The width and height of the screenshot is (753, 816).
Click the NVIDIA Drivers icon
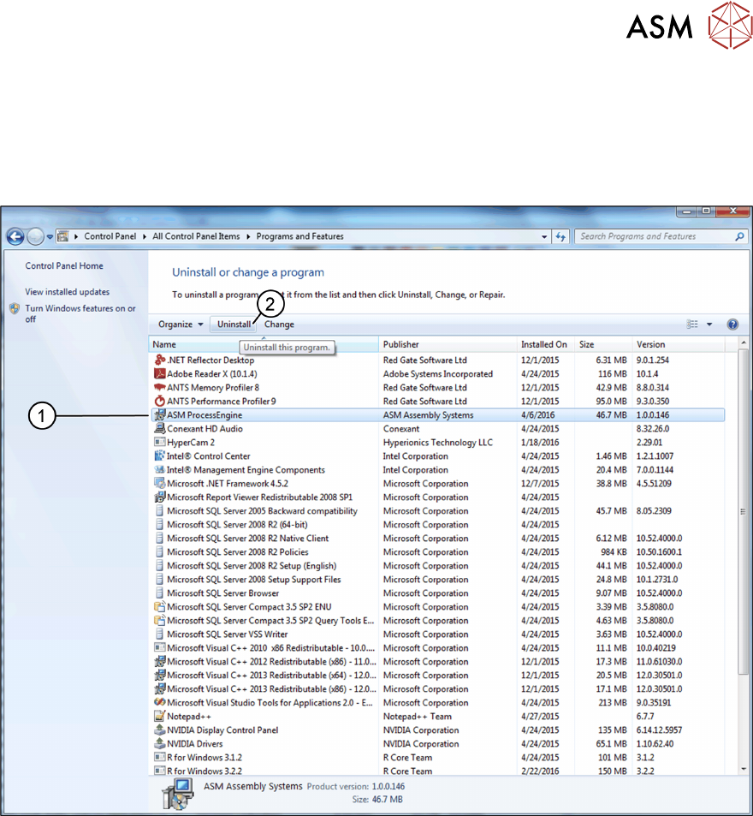[x=160, y=744]
